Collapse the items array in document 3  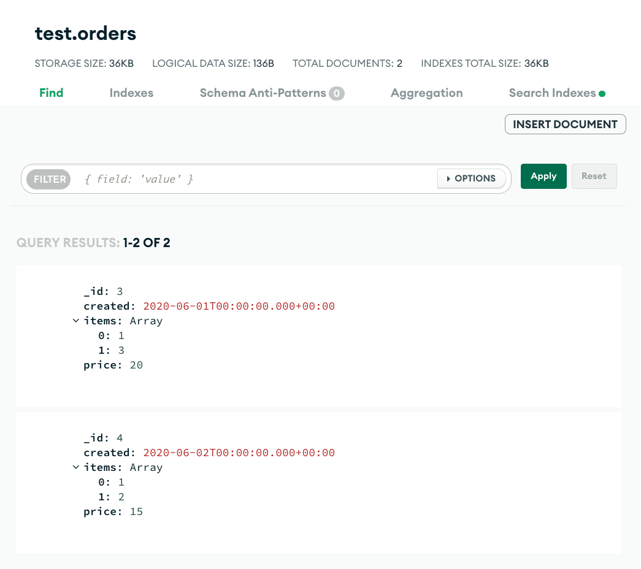(x=75, y=321)
